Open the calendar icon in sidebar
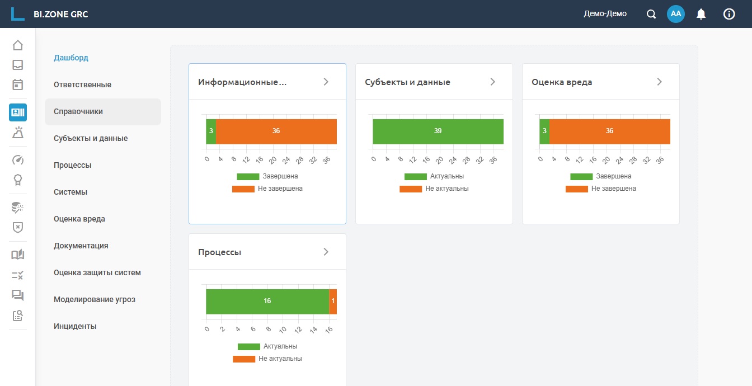Image resolution: width=752 pixels, height=386 pixels. [18, 84]
